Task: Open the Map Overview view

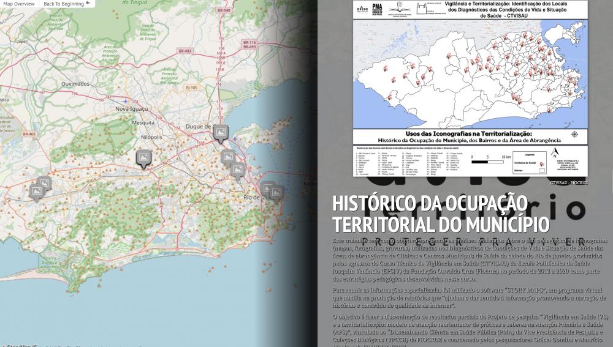Action: pyautogui.click(x=19, y=4)
